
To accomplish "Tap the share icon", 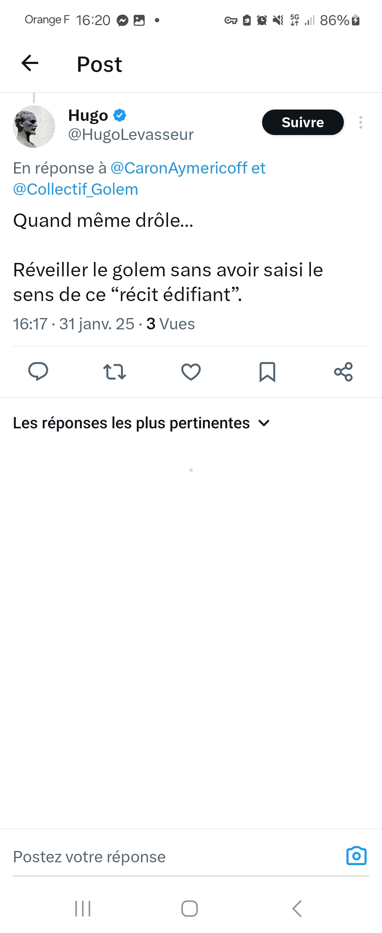I will click(343, 371).
